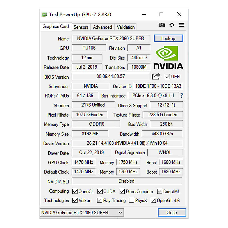Image resolution: width=228 pixels, height=228 pixels.
Task: Click the Bus Interface question mark help
Action: point(182,95)
